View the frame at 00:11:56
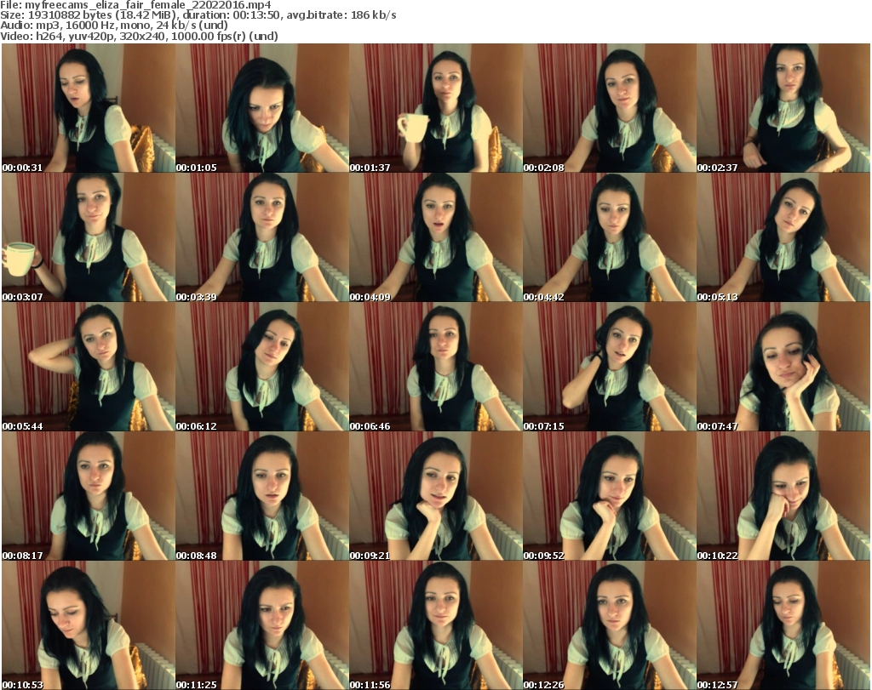 tap(435, 625)
